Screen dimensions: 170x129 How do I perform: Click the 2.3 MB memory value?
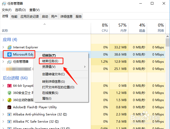[121, 114]
